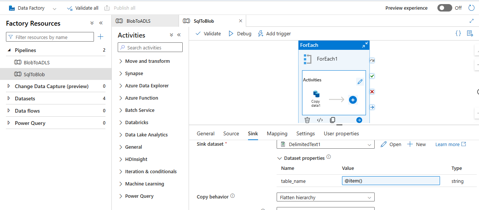The image size is (479, 210).
Task: Open Copy behavior Flatten hierarchy dropdown
Action: coord(326,197)
